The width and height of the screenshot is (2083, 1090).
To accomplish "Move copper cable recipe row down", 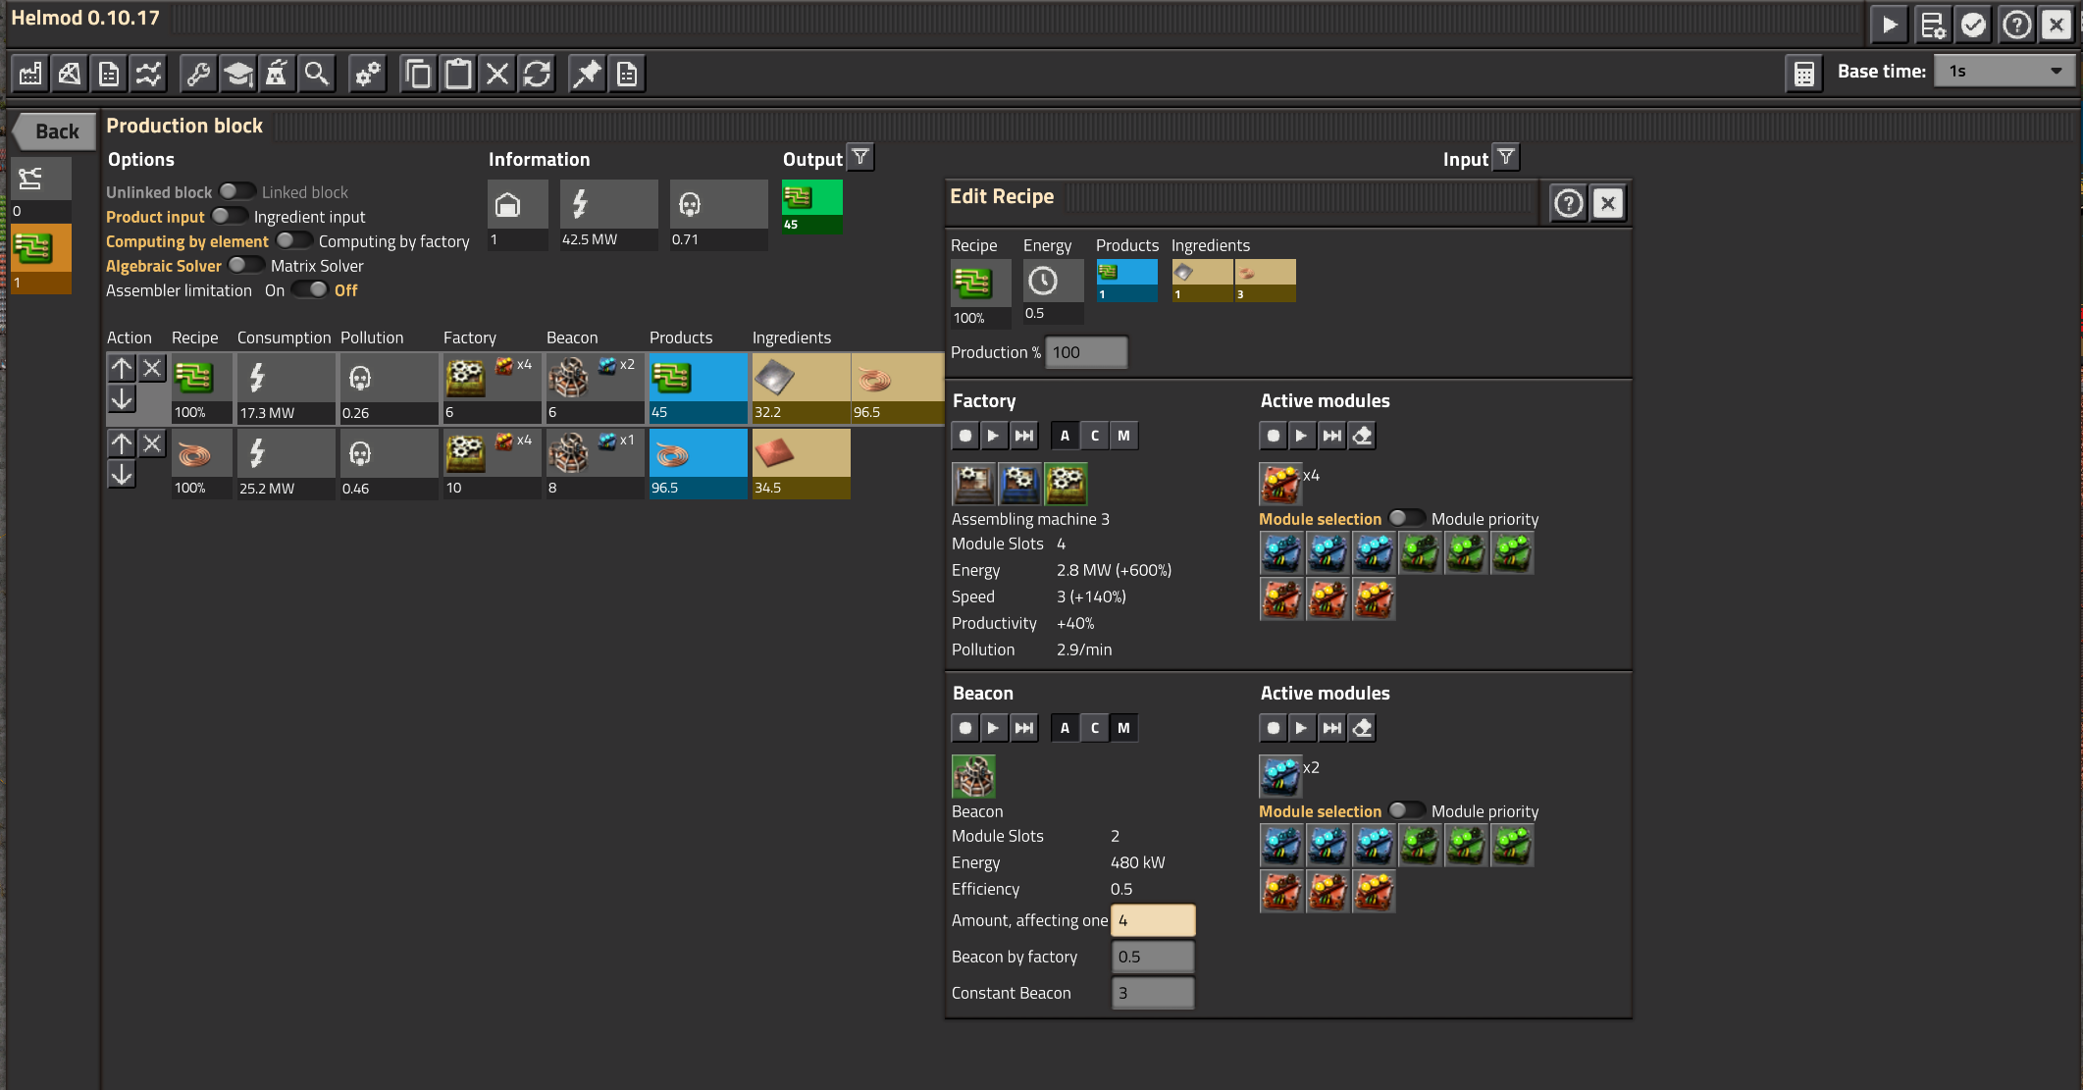I will pyautogui.click(x=122, y=475).
